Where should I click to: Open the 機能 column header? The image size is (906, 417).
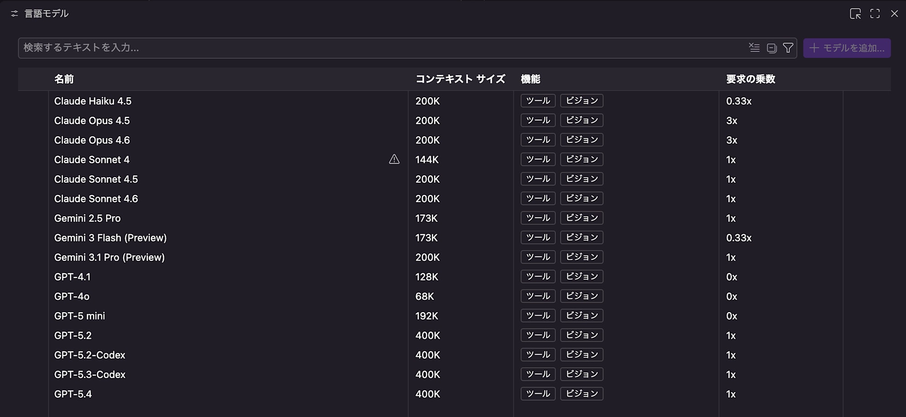click(x=531, y=79)
